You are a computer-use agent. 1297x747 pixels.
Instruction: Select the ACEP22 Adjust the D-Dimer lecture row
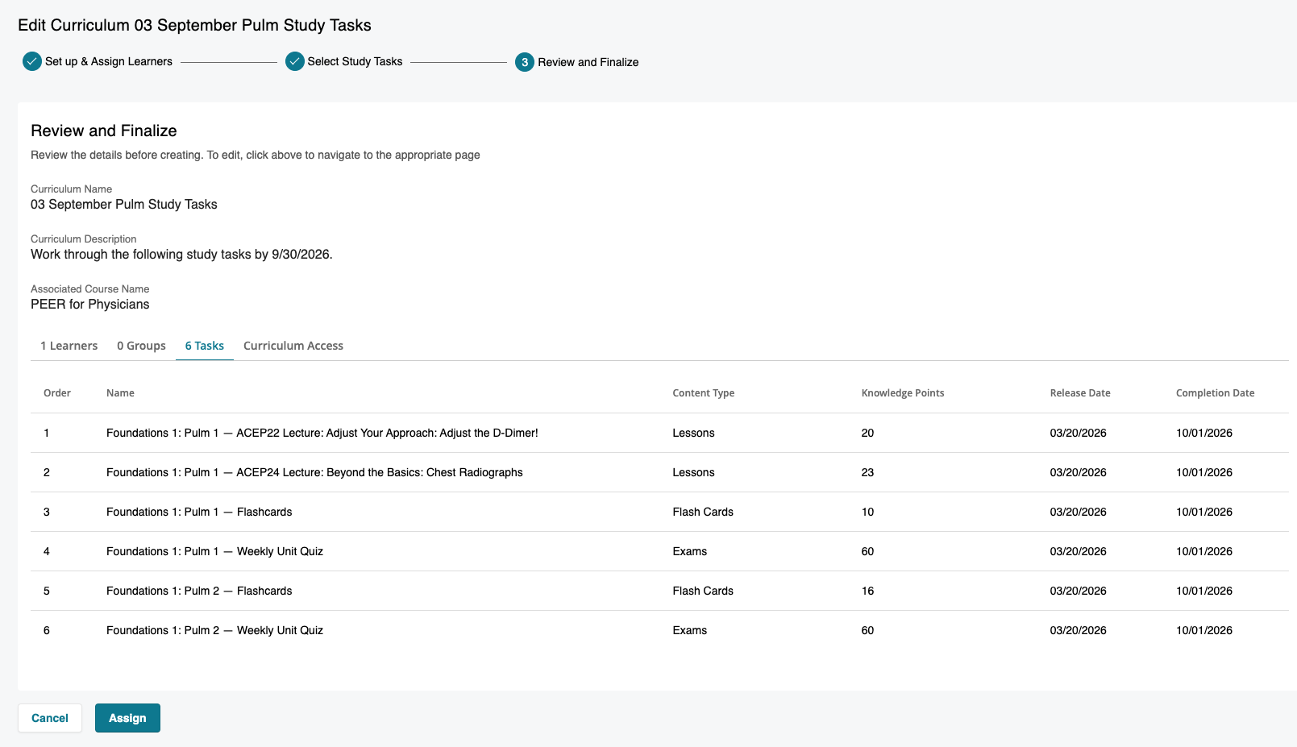(x=322, y=433)
